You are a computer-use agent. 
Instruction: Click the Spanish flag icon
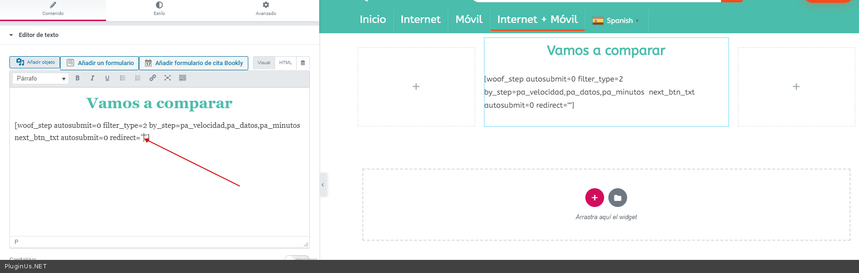(x=598, y=21)
